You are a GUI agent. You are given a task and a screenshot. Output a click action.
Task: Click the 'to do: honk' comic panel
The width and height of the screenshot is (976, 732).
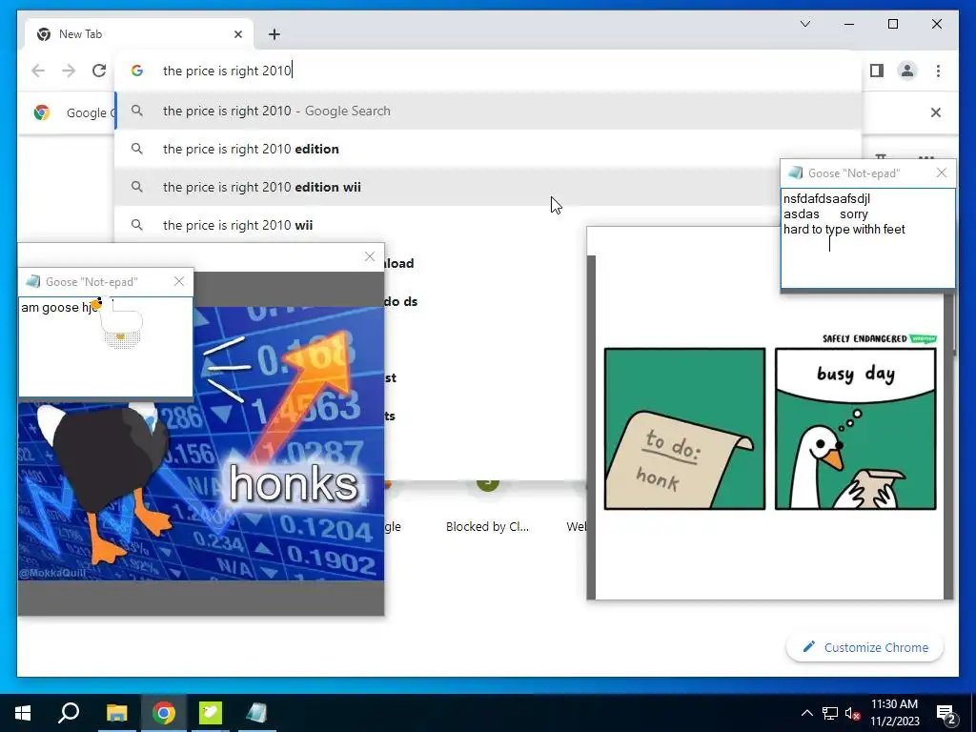(684, 429)
